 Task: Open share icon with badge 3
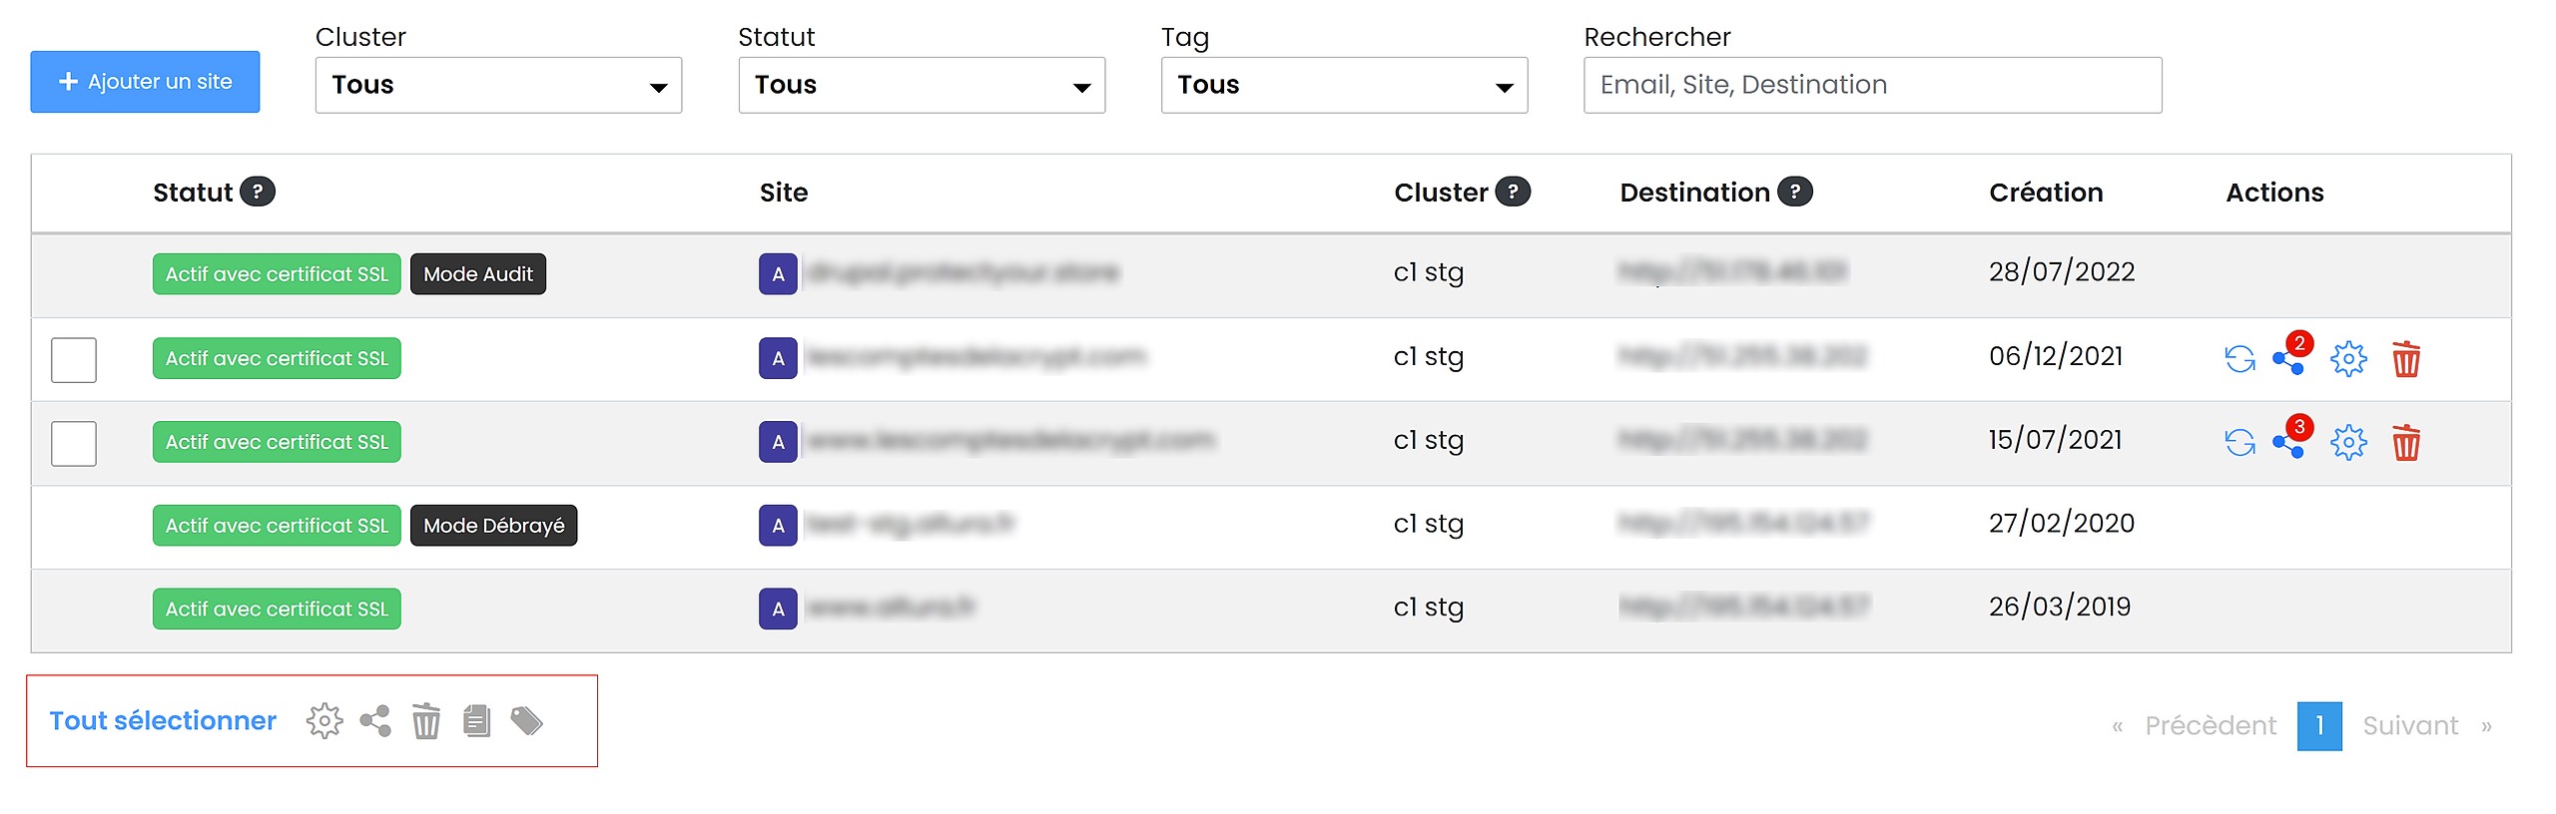(x=2291, y=439)
